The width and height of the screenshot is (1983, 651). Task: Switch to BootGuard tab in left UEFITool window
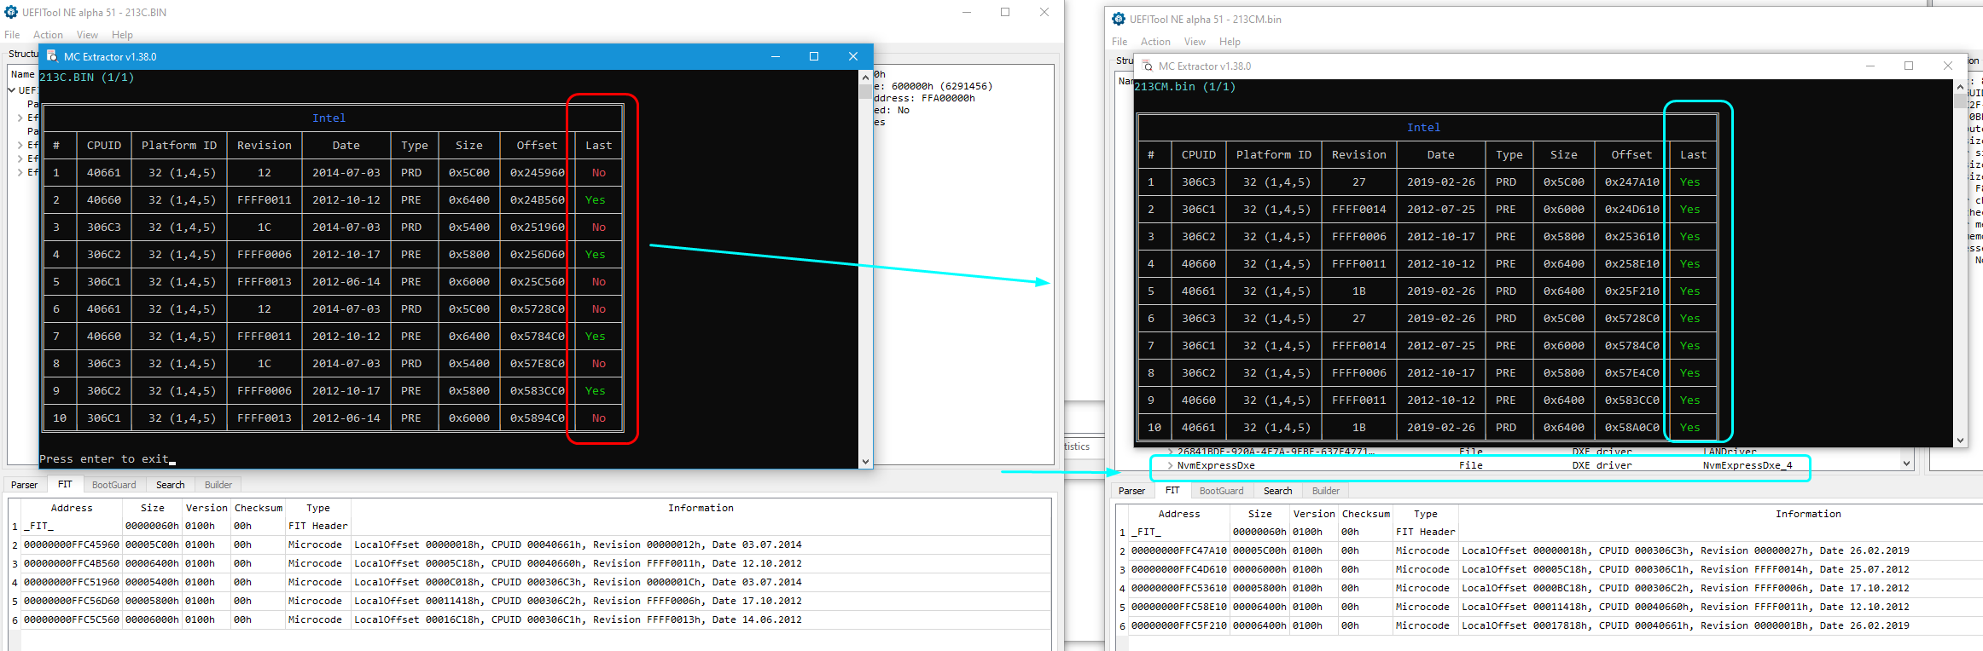tap(113, 485)
